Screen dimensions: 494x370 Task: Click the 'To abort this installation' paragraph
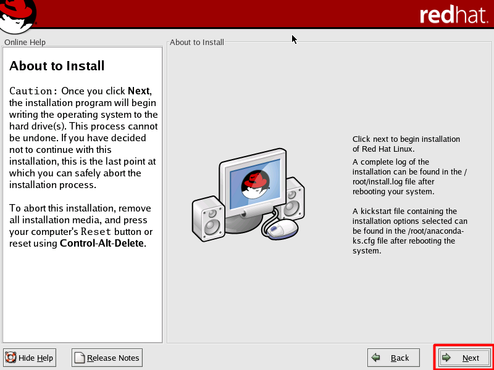(81, 226)
